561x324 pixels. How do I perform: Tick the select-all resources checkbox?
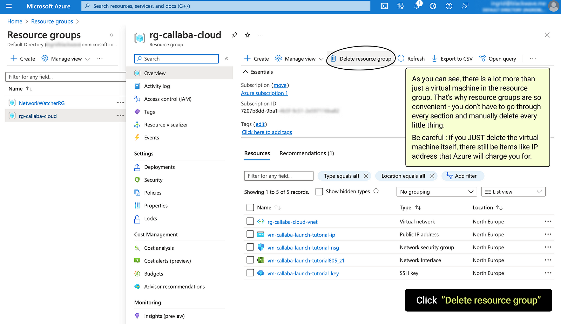point(250,208)
